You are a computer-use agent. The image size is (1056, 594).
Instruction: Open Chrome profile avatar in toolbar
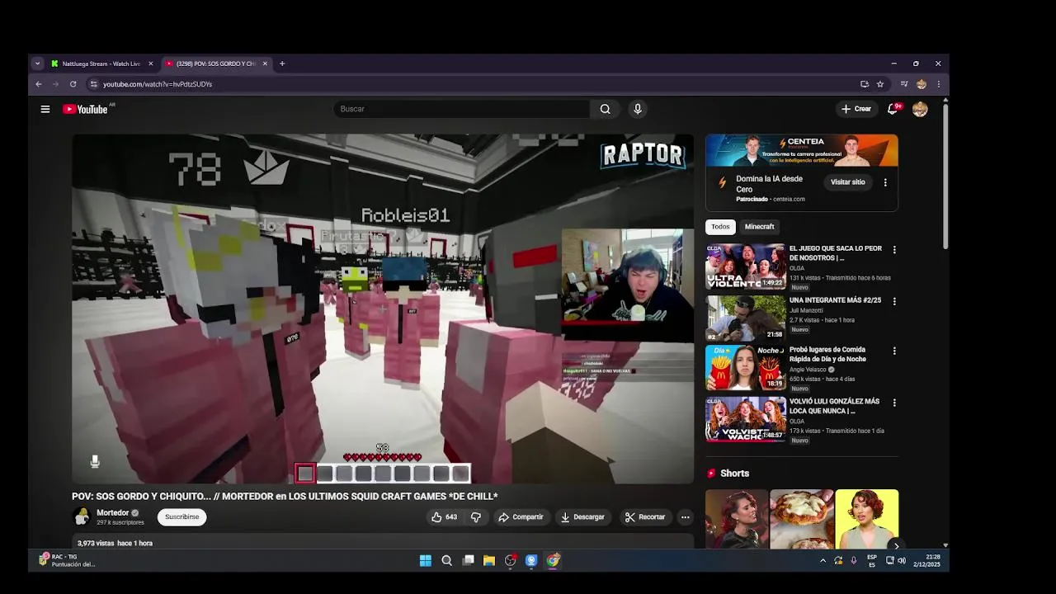[922, 84]
